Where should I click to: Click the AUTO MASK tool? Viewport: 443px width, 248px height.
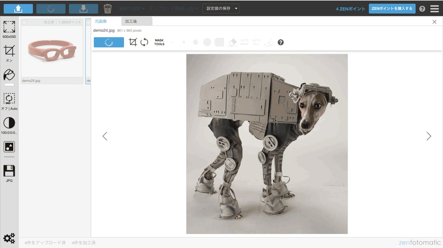tap(244, 43)
